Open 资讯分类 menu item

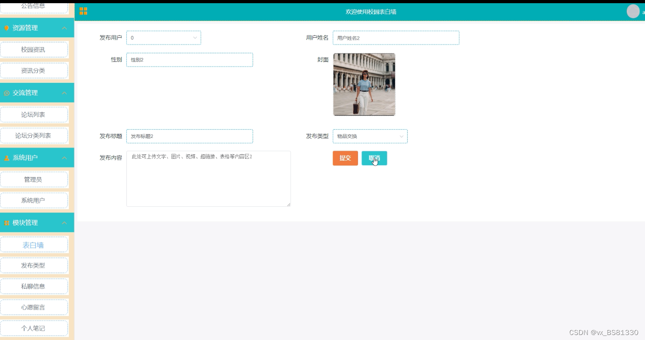coord(34,71)
